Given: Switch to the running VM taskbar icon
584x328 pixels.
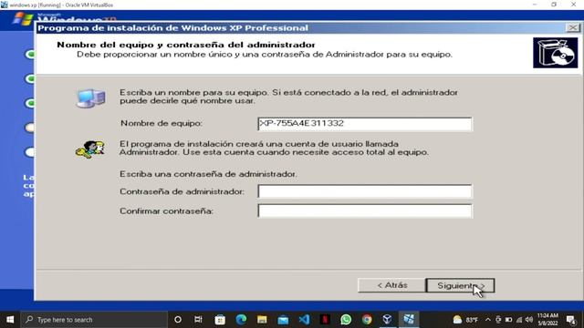Looking at the screenshot, I should pos(409,320).
